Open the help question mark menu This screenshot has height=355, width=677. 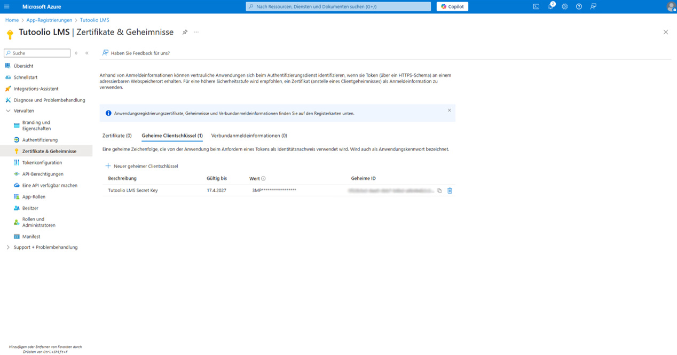click(579, 6)
